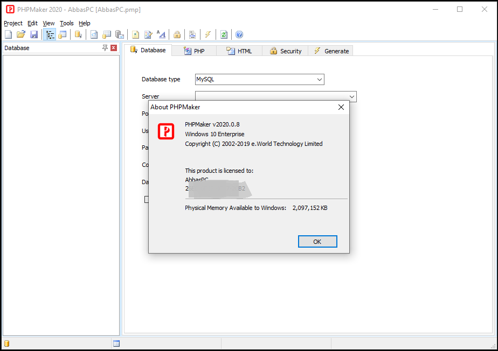Open the View menu

tap(49, 23)
